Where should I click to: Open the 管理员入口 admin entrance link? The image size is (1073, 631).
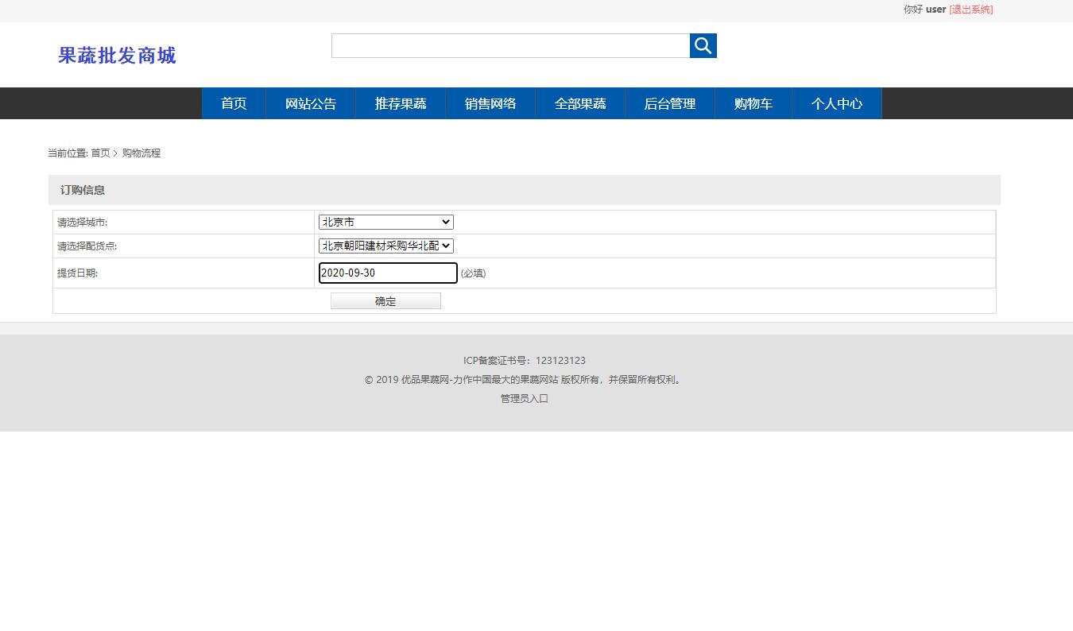[x=524, y=398]
